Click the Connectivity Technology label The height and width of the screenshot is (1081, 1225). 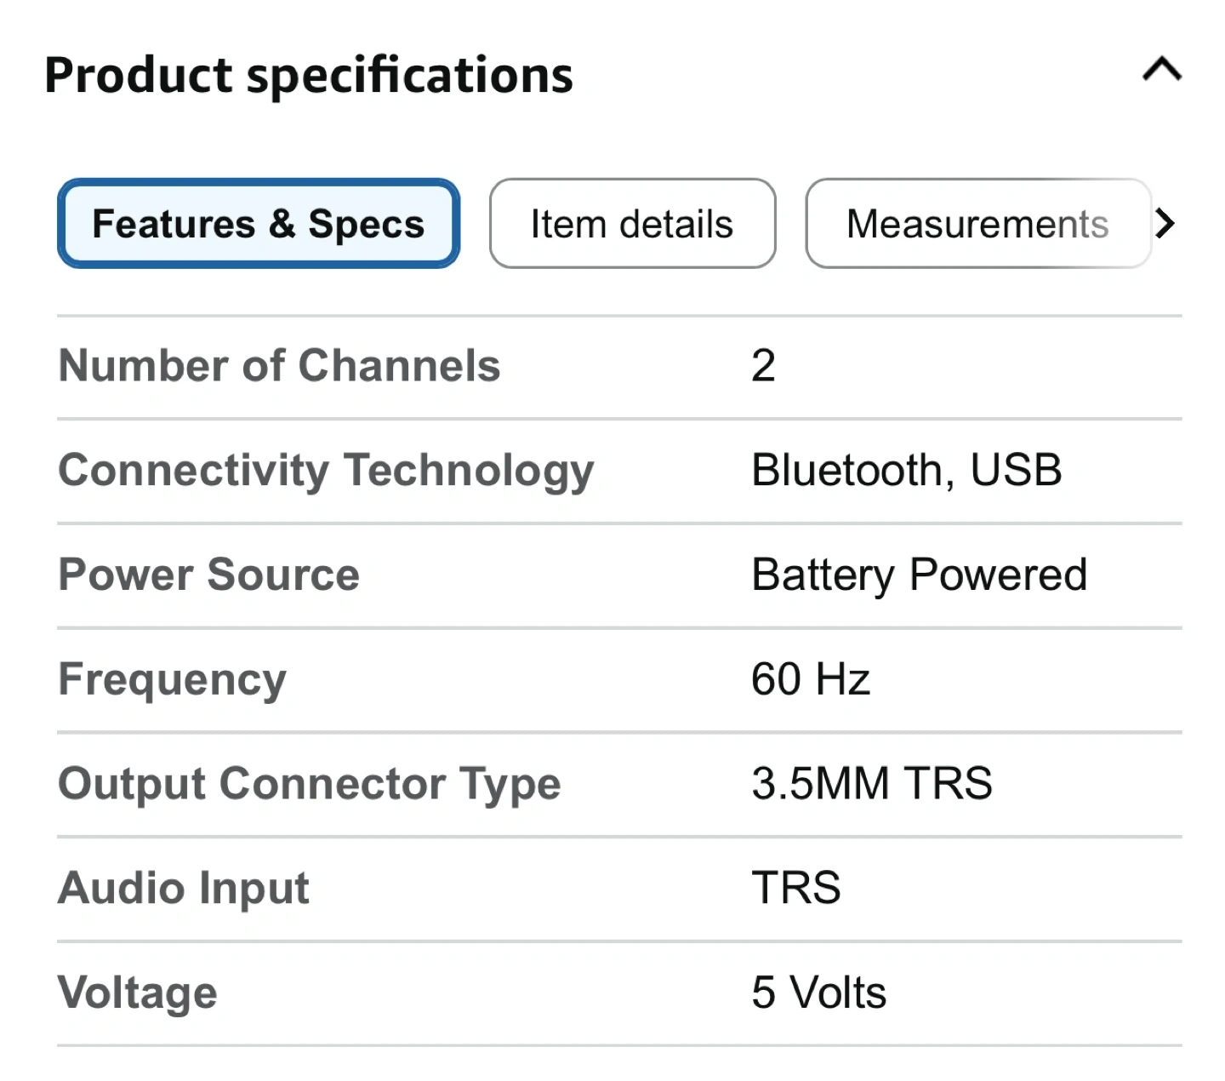(326, 471)
